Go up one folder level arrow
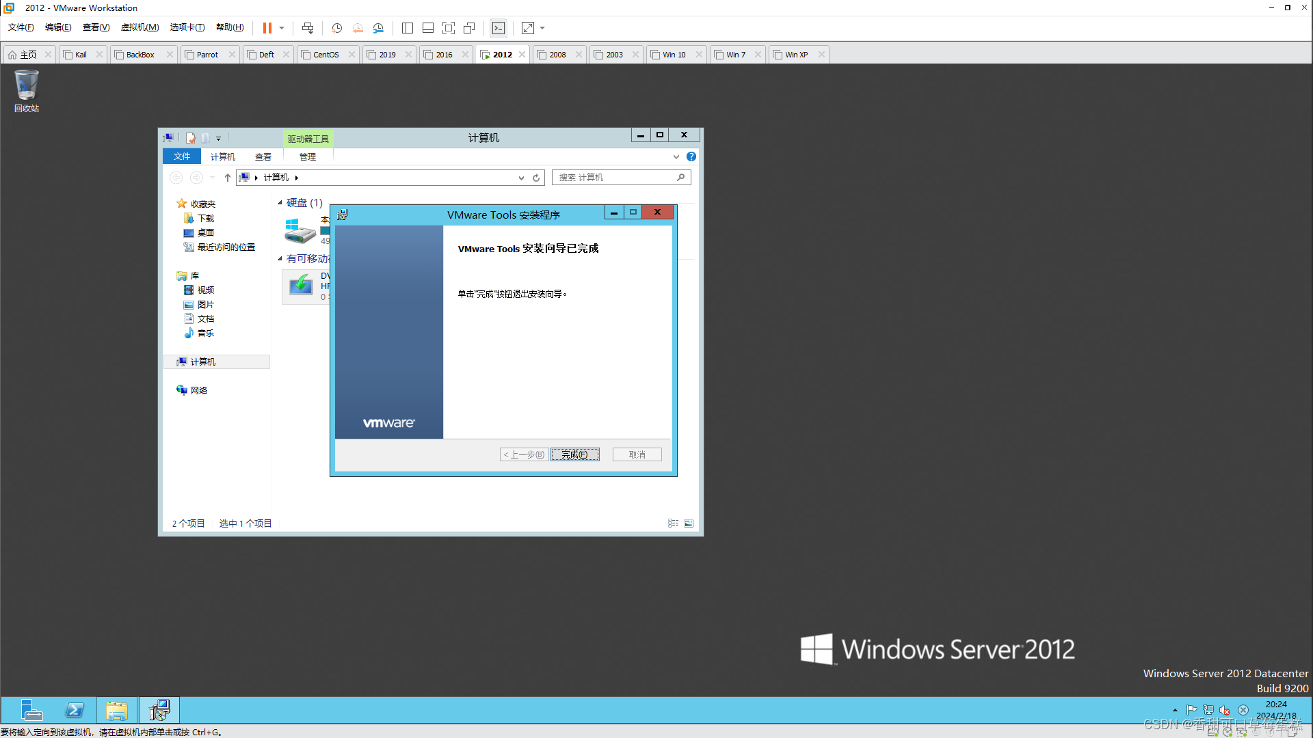This screenshot has width=1313, height=738. [x=228, y=178]
